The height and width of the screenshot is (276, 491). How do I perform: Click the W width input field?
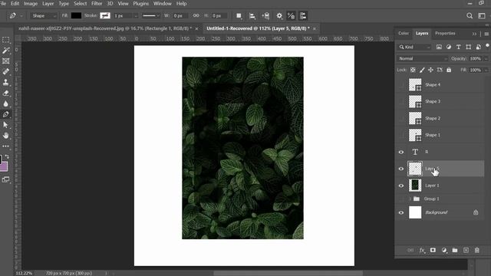[x=180, y=15]
